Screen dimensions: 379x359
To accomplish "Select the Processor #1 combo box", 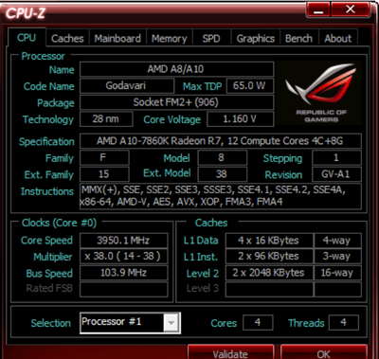I will tap(130, 323).
